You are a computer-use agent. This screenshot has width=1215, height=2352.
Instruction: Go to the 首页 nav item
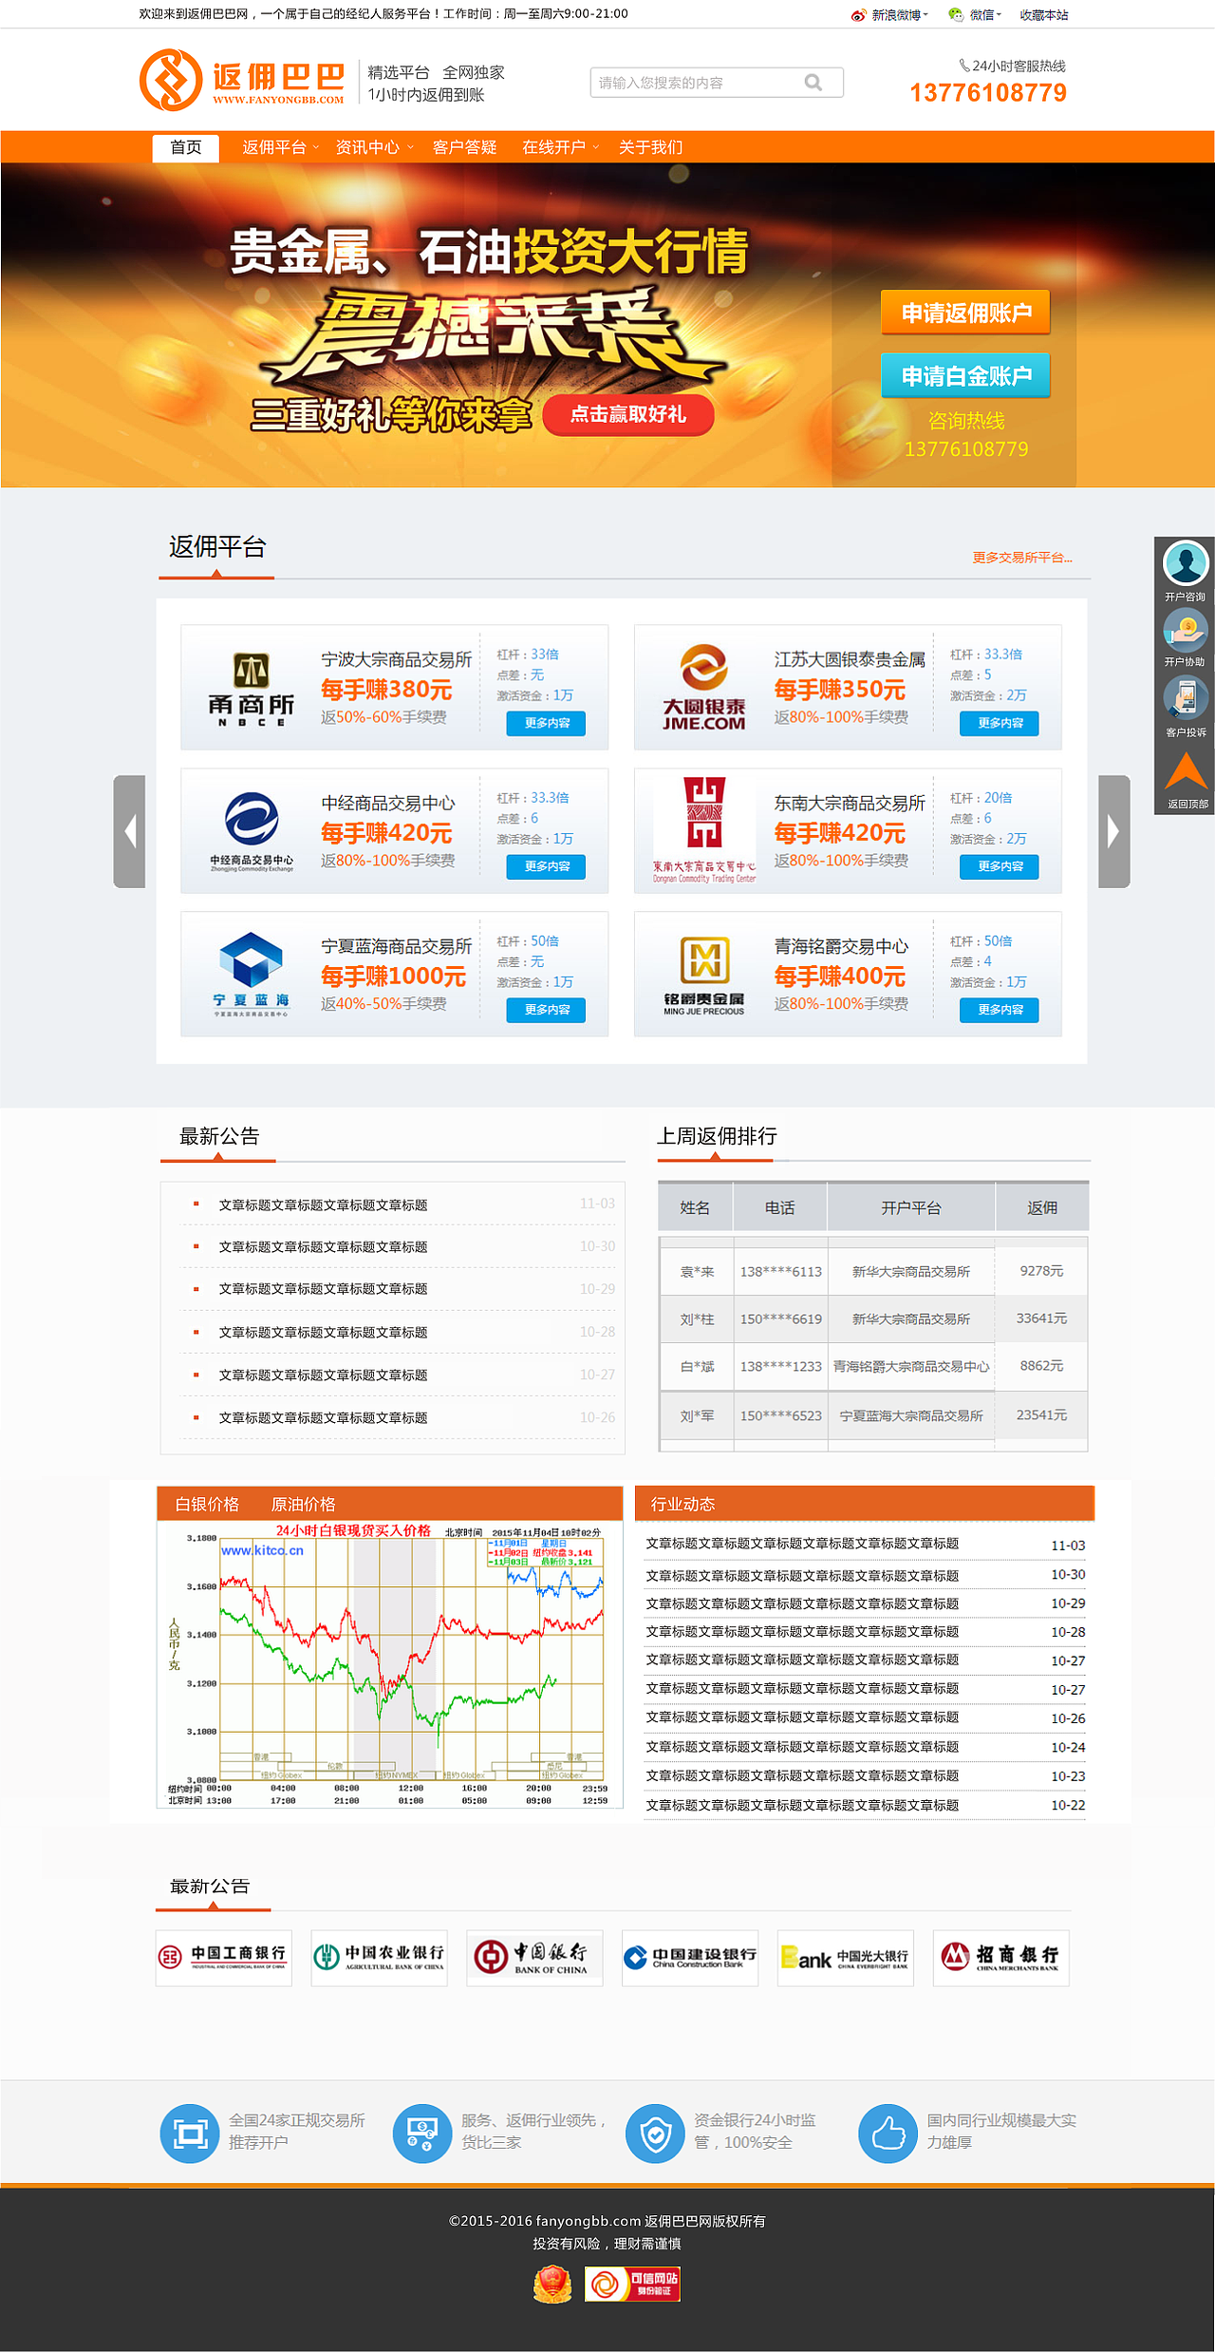coord(186,147)
